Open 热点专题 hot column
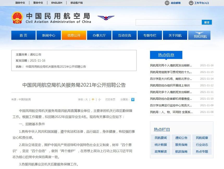This screenshot has width=224, height=169. click(202, 152)
